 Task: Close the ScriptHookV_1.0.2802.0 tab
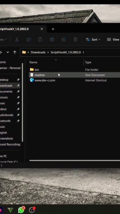click(x=42, y=29)
